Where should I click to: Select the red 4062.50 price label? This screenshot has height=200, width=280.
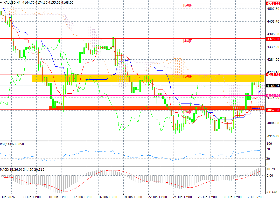[273, 110]
